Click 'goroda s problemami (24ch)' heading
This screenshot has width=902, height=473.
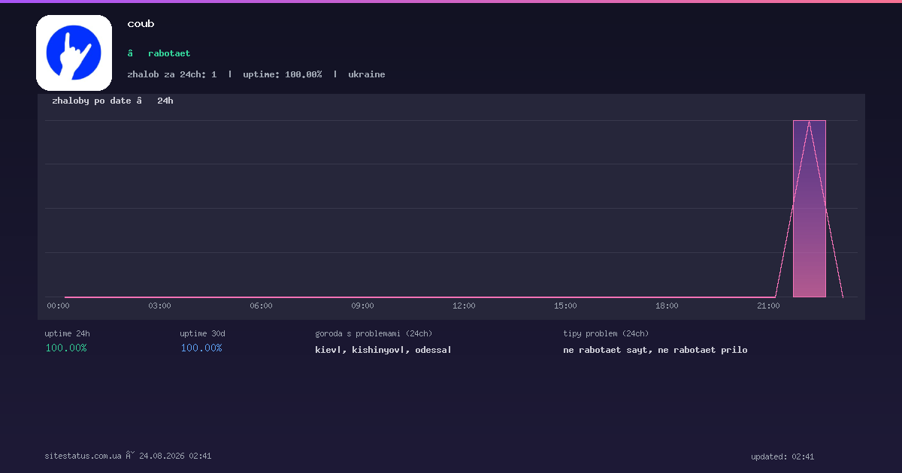(x=374, y=333)
